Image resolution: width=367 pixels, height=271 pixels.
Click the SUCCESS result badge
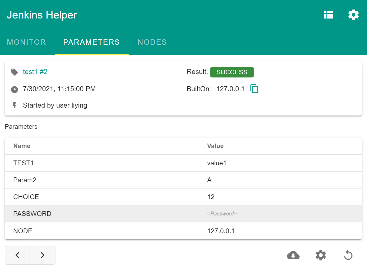[x=232, y=72]
